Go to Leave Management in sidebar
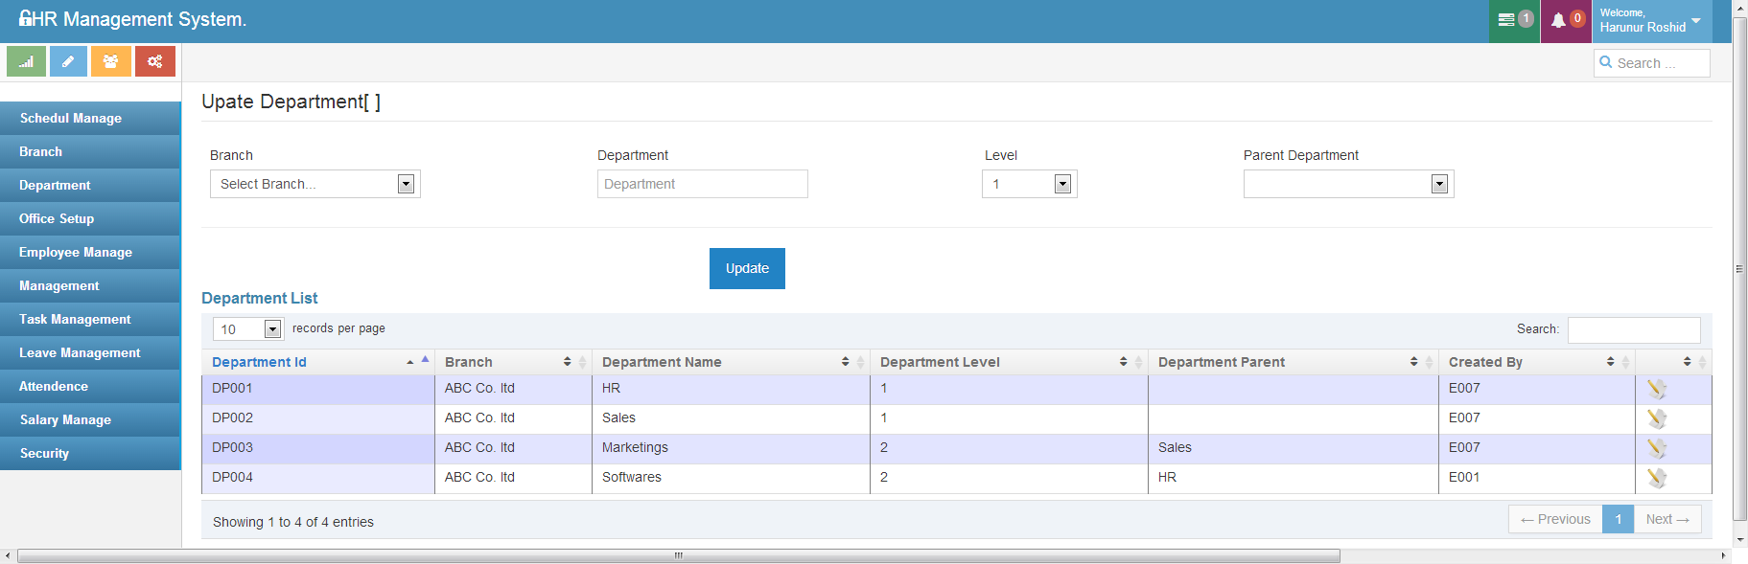Screen dimensions: 1748x564 [80, 353]
